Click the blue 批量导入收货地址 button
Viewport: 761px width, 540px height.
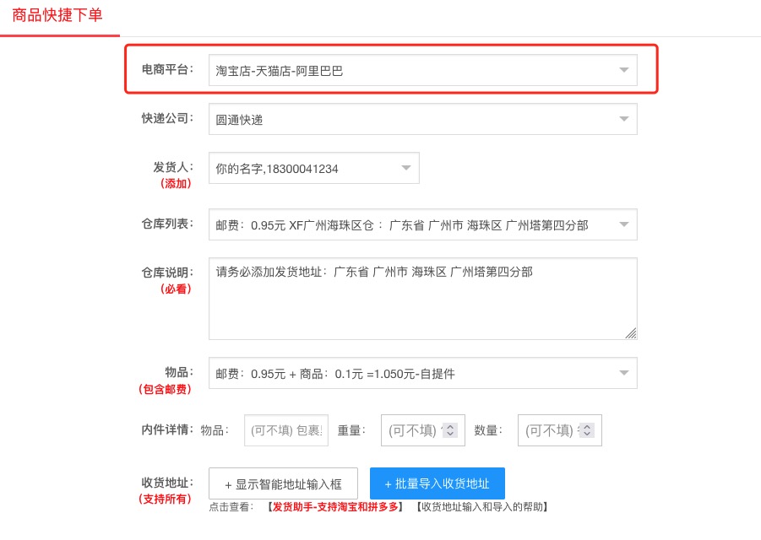click(x=437, y=483)
